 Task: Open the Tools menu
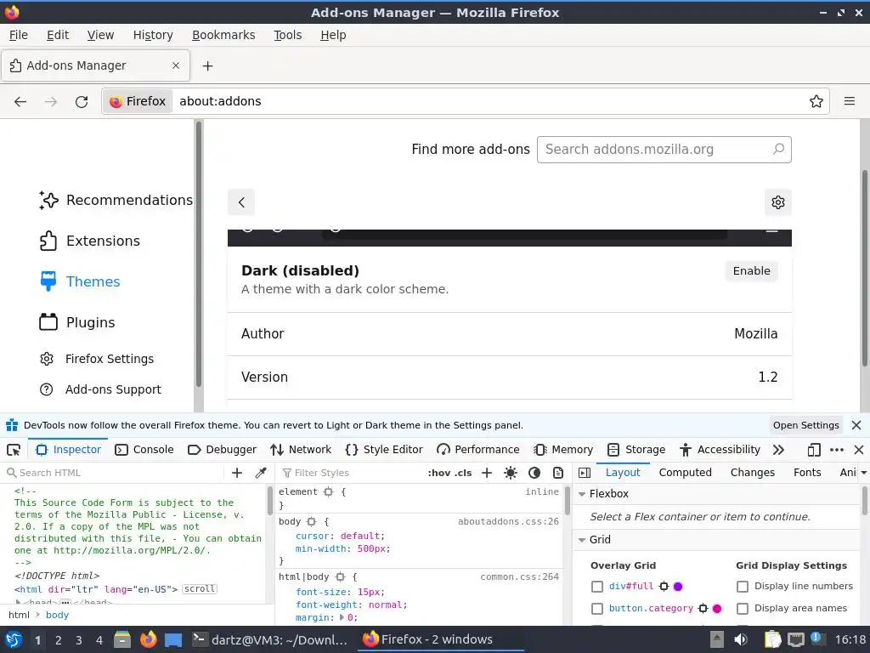(x=287, y=35)
